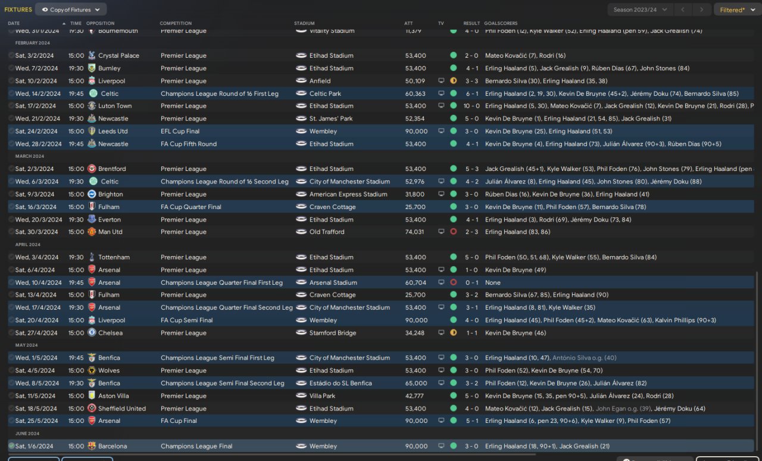This screenshot has height=461, width=762.
Task: Sort by the Att column header
Action: [x=408, y=23]
